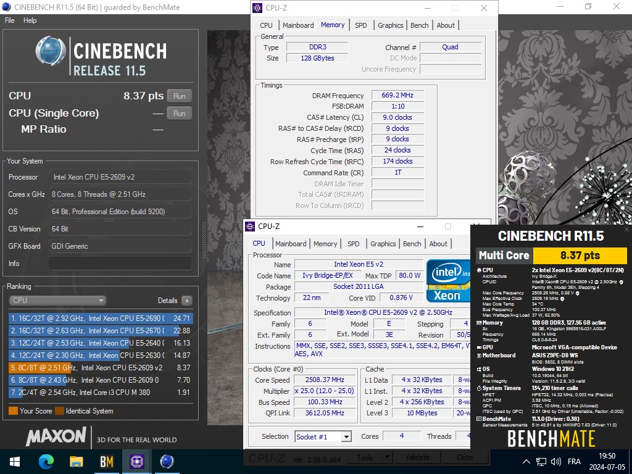
Task: Select the Cinebench taskbar icon
Action: pyautogui.click(x=167, y=462)
